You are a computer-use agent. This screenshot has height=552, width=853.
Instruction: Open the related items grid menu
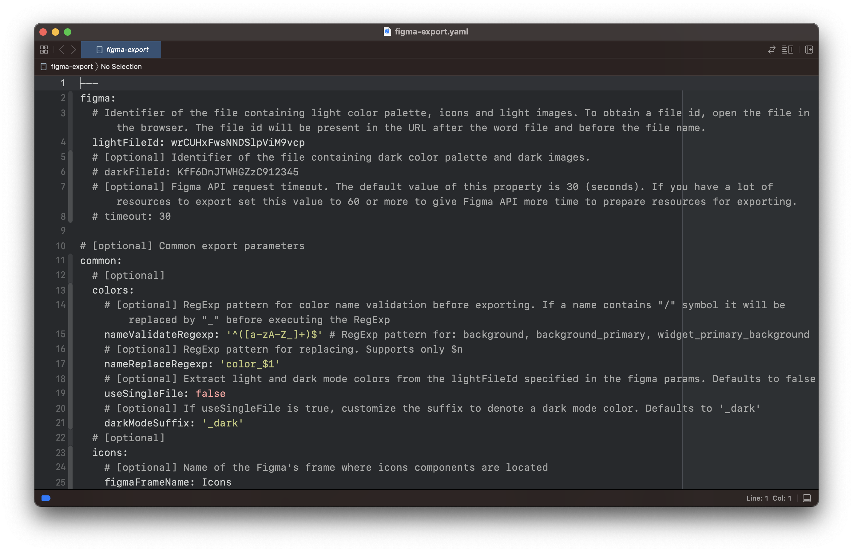coord(44,50)
